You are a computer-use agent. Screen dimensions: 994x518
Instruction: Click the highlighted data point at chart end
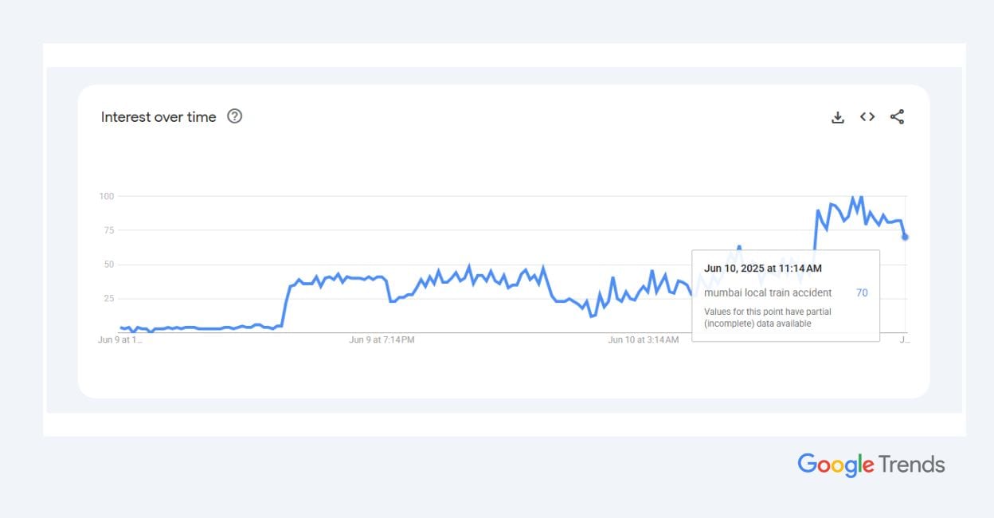(905, 237)
